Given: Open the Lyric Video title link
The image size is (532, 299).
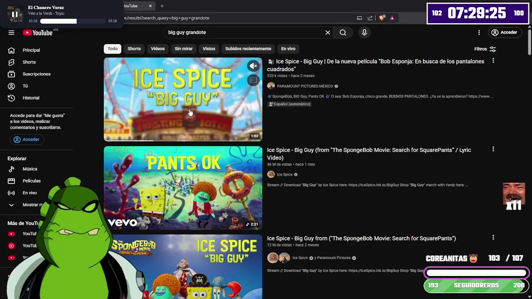Looking at the screenshot, I should click(x=369, y=154).
